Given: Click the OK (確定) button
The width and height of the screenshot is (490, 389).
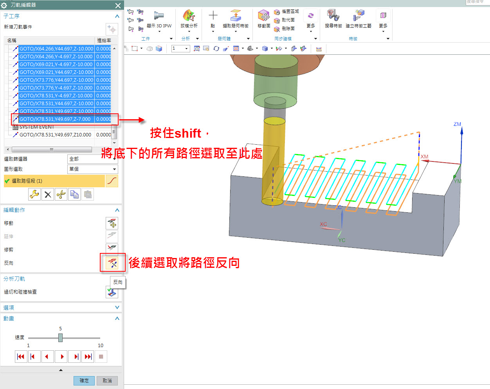Looking at the screenshot, I should coord(84,380).
